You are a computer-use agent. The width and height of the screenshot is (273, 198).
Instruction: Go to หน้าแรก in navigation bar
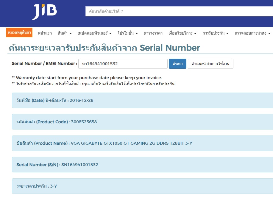45,33
